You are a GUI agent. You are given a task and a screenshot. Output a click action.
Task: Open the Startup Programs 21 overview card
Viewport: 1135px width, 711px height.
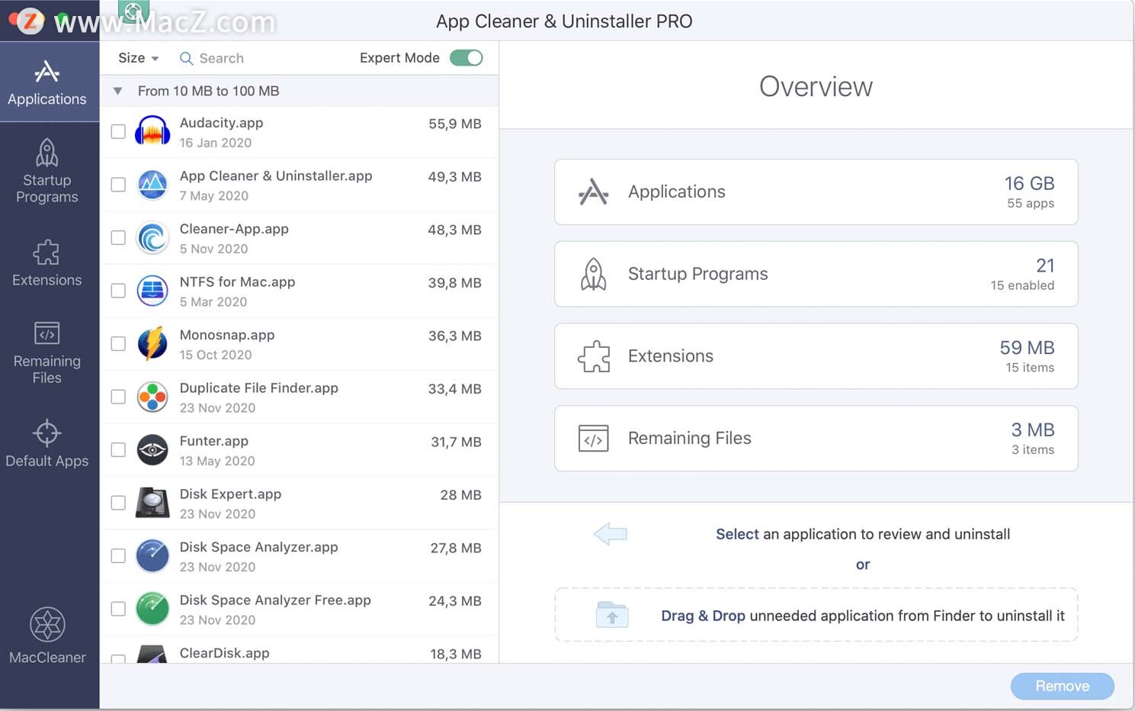point(816,274)
